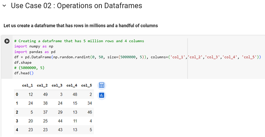The width and height of the screenshot is (265, 137).
Task: Click the string 'col_5' in the code
Action: pos(249,57)
